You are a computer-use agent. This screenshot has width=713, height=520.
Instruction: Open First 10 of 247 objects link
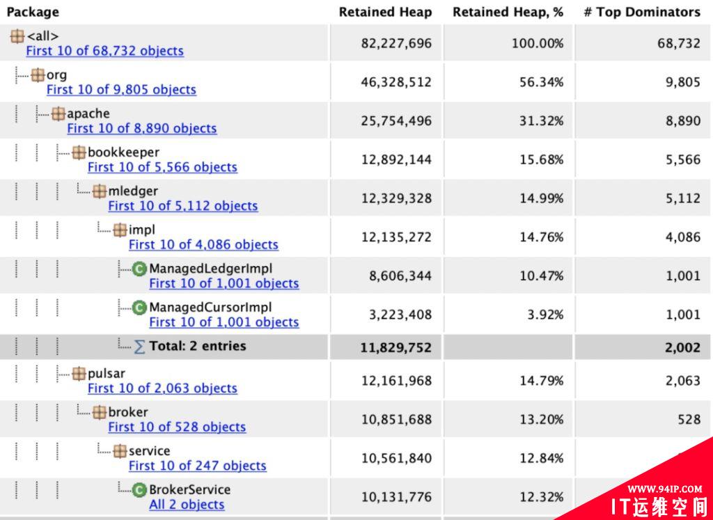[197, 466]
